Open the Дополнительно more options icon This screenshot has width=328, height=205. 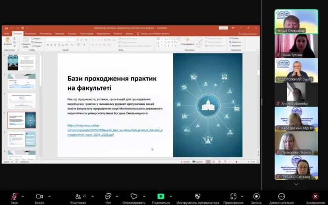click(x=282, y=197)
